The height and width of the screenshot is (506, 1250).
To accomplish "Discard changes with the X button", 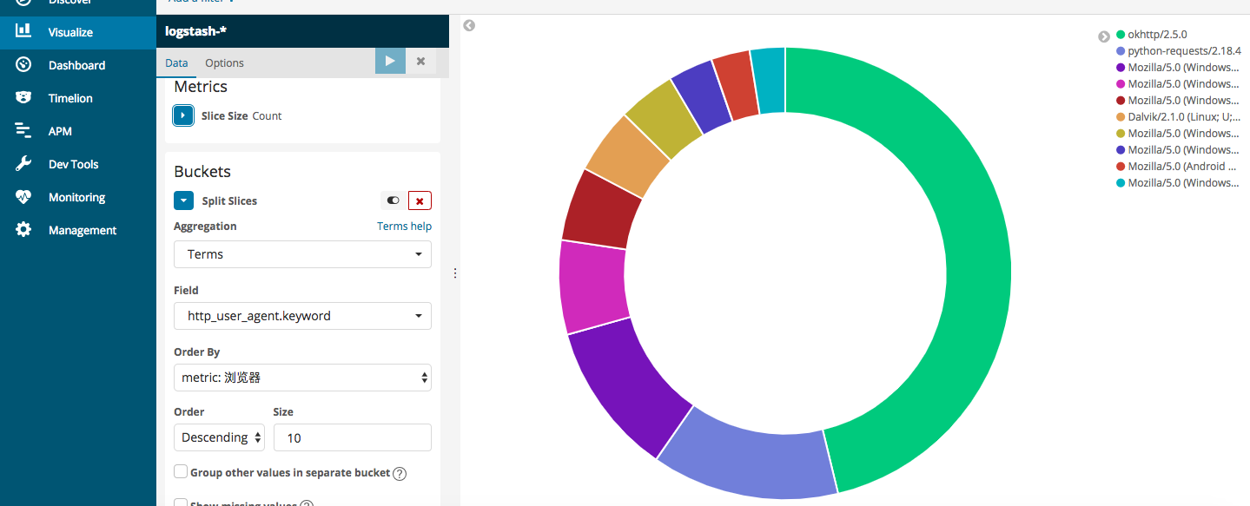I will (x=420, y=61).
